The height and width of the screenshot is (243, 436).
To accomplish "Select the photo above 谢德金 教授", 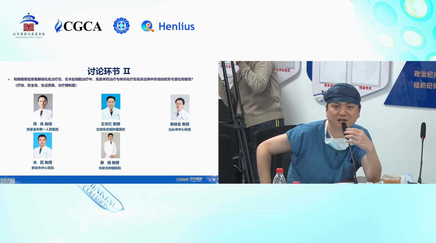I will 180,107.
